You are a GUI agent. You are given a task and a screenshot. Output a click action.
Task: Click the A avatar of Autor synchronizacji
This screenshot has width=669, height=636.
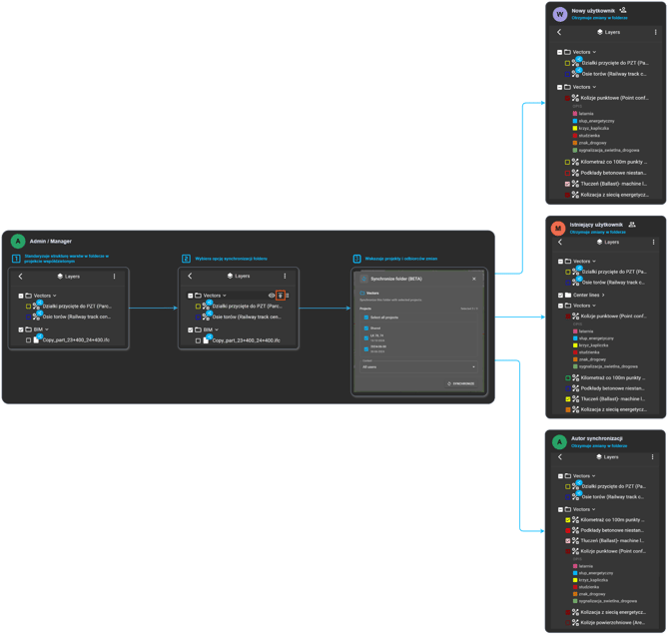[x=559, y=442]
